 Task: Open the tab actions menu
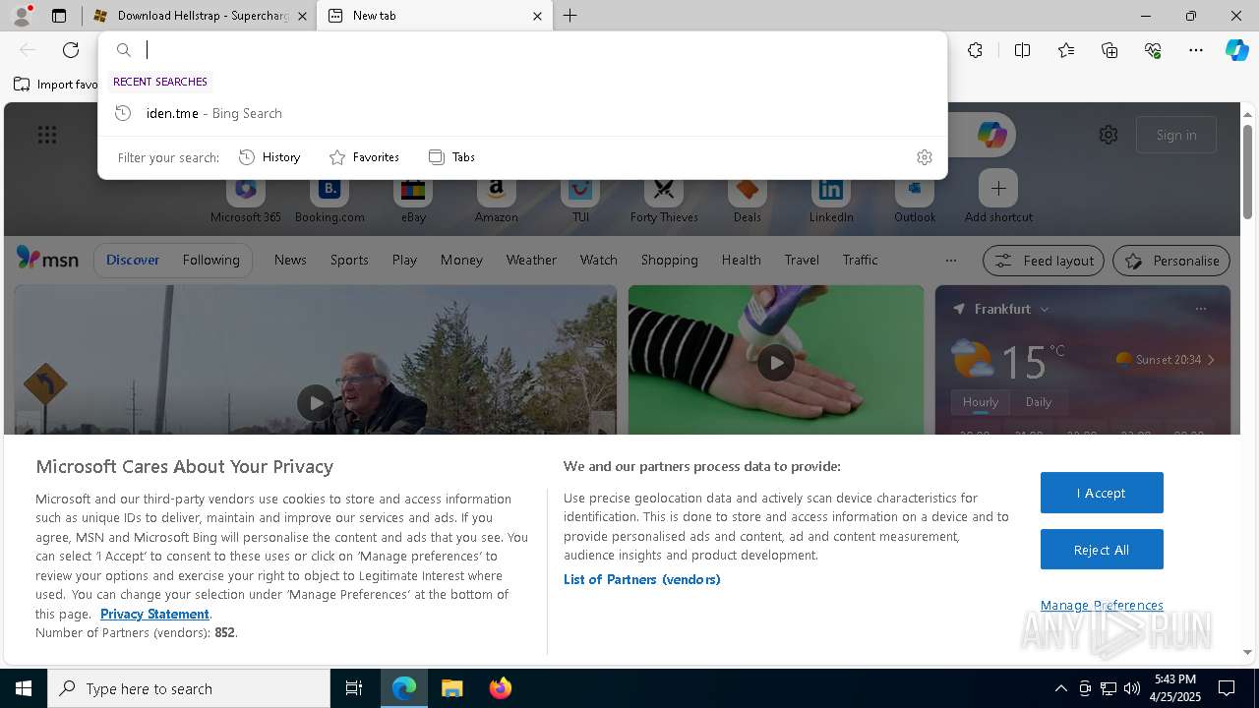(59, 16)
